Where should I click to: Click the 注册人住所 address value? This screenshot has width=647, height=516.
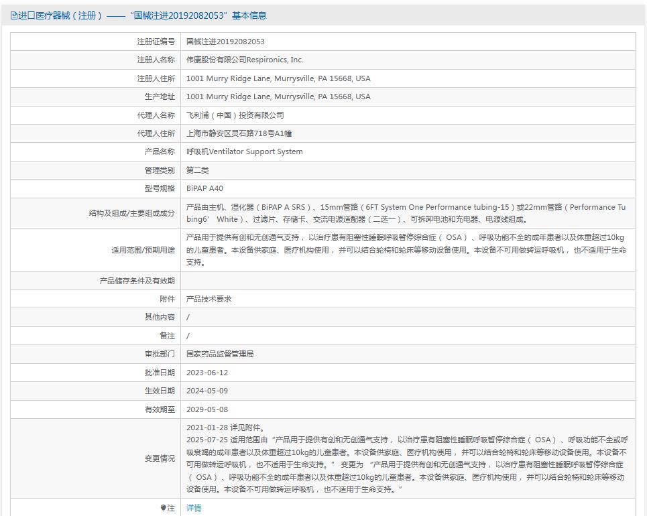(x=278, y=78)
